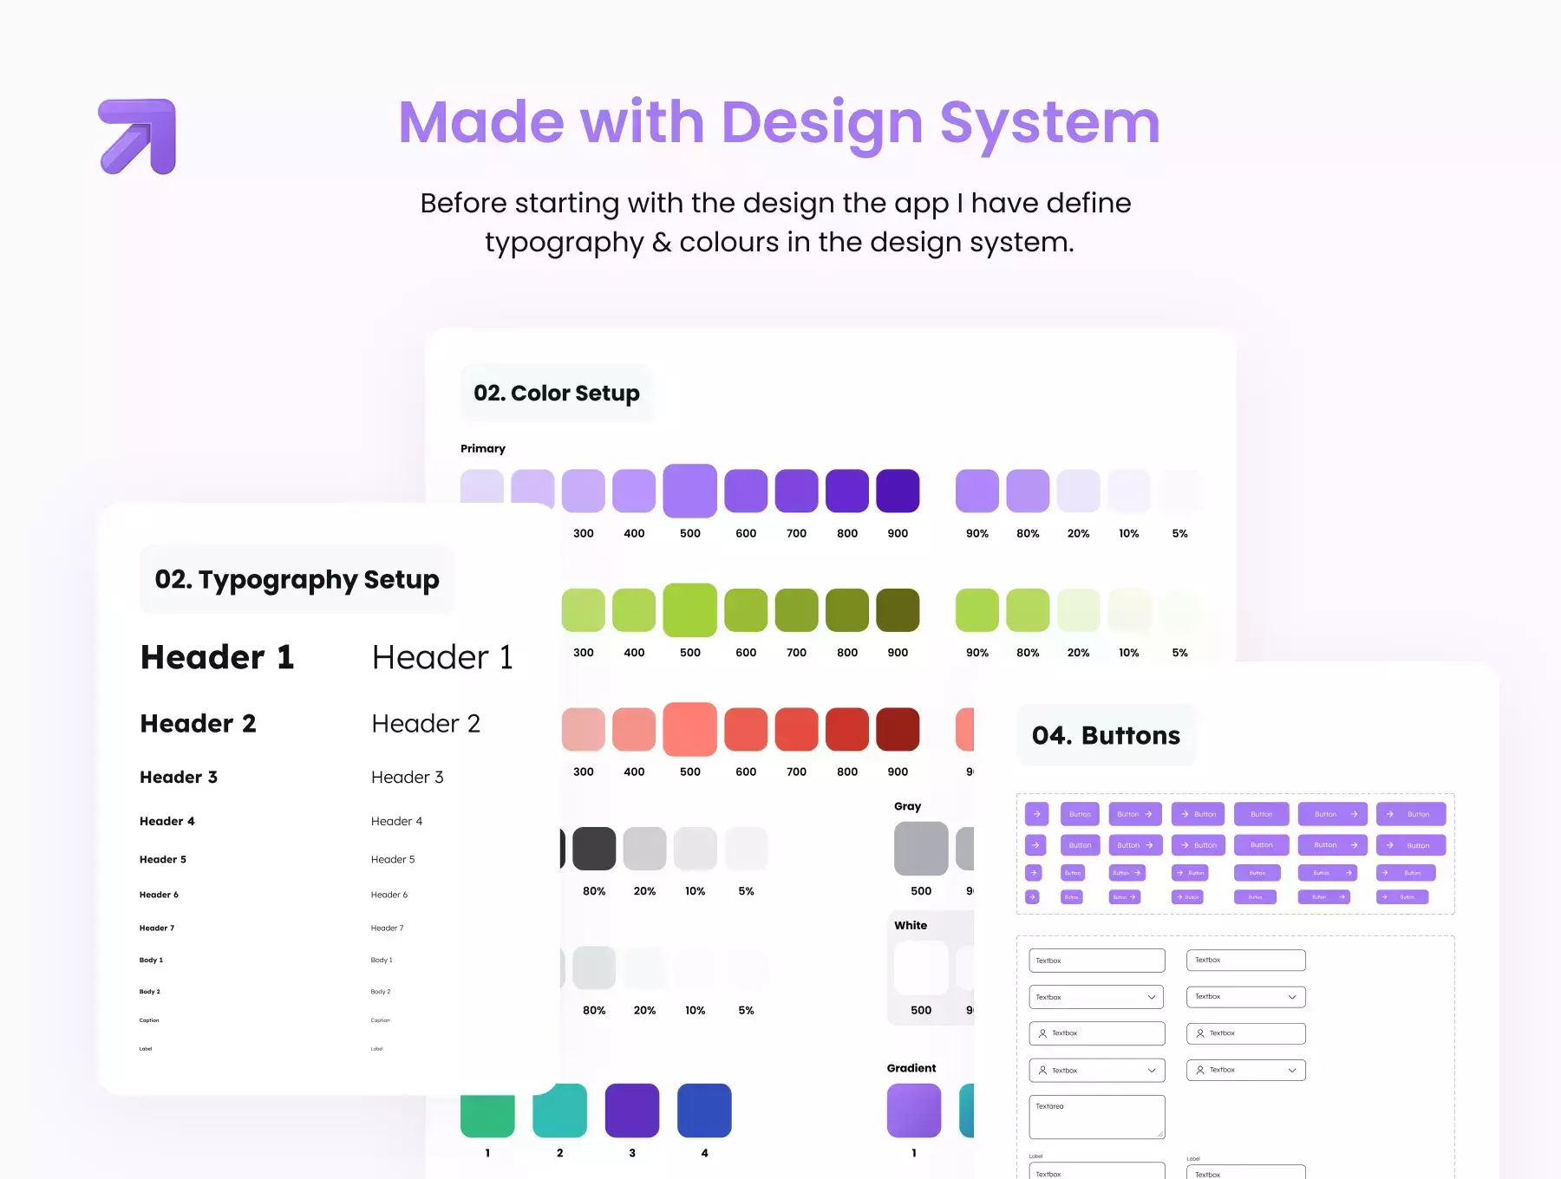The image size is (1561, 1179).
Task: Click the user icon in right column textbox without chevron
Action: (x=1200, y=1033)
